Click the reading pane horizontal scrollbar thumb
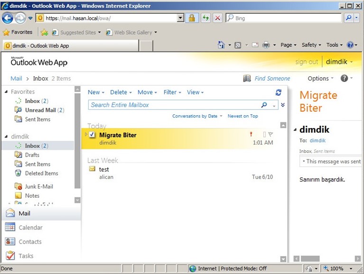Screen dimensions: 364x274 [x=310, y=259]
